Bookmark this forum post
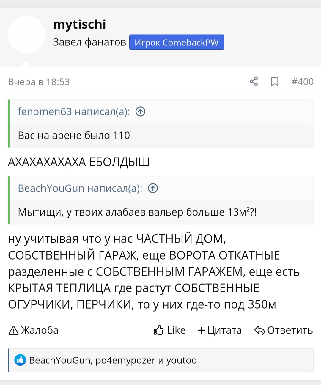This screenshot has width=321, height=385. [x=275, y=81]
